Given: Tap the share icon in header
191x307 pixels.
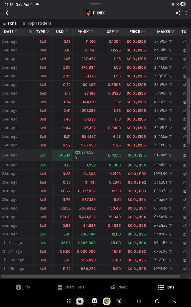Looking at the screenshot, I should click(x=178, y=13).
